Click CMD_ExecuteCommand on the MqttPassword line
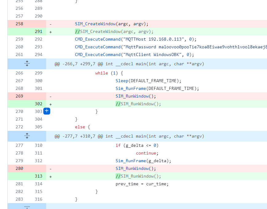The height and width of the screenshot is (209, 267). [95, 47]
